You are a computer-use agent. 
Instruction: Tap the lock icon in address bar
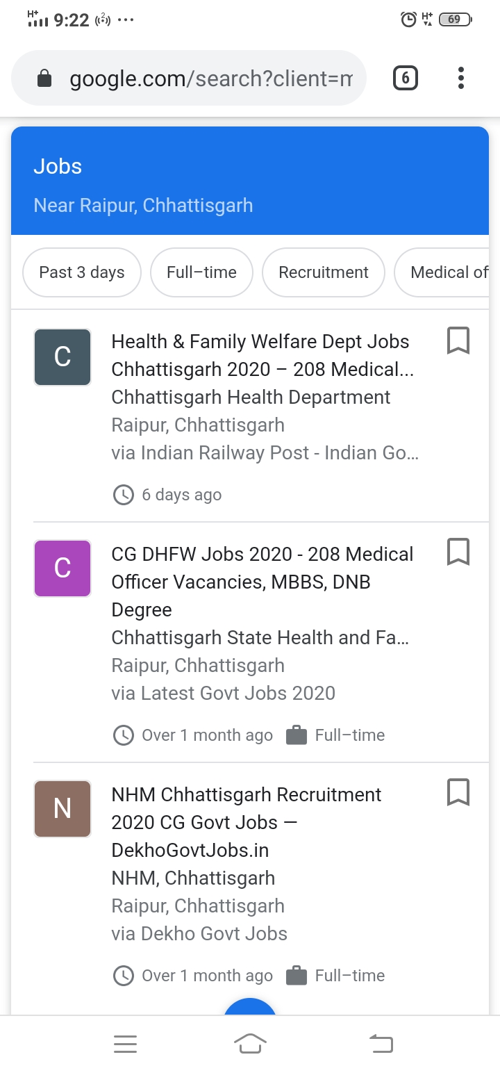click(x=44, y=79)
